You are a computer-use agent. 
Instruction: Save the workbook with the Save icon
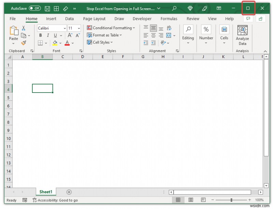(47, 8)
